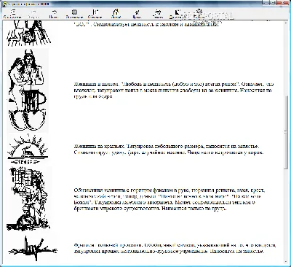Screen dimensions: 291x267
Task: Open the Home page via house icon
Action: (x=116, y=14)
